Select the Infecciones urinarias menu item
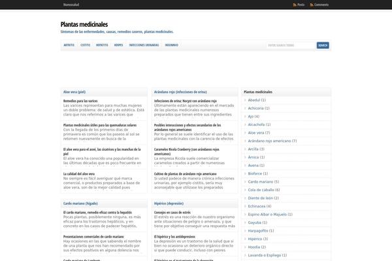 [144, 45]
